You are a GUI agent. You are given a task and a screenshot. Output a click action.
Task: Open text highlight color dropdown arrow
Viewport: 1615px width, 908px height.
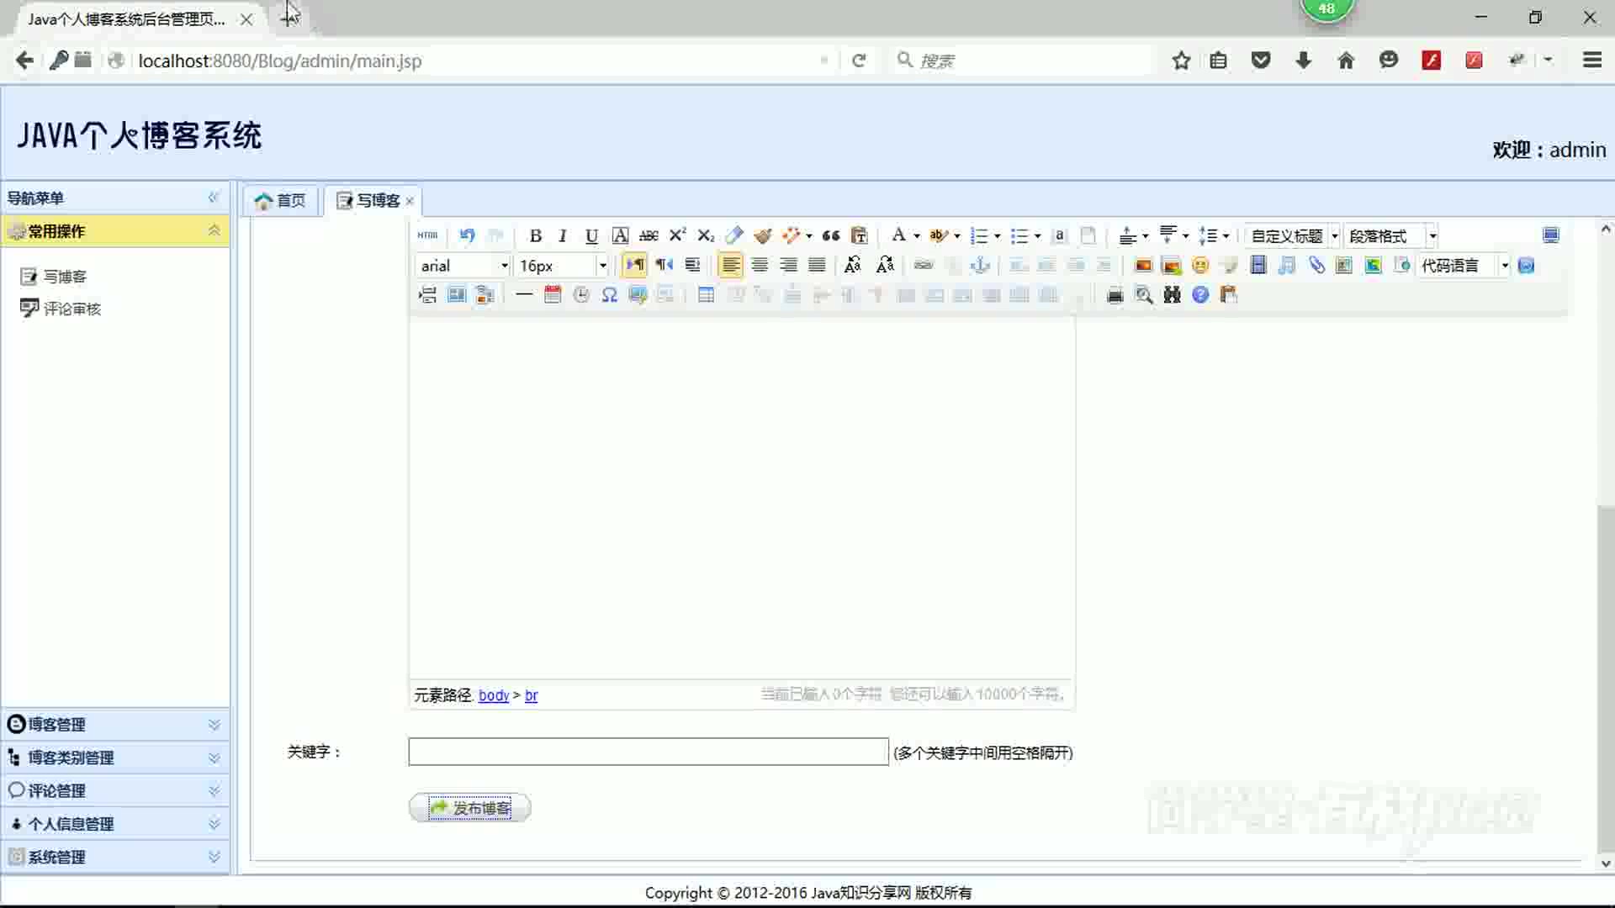click(x=957, y=236)
